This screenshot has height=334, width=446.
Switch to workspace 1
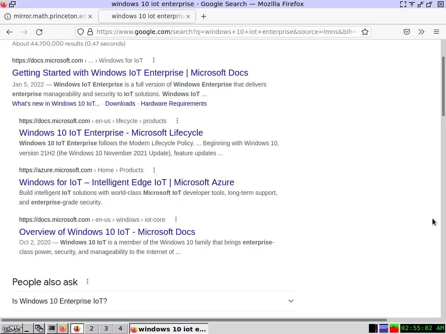77,329
